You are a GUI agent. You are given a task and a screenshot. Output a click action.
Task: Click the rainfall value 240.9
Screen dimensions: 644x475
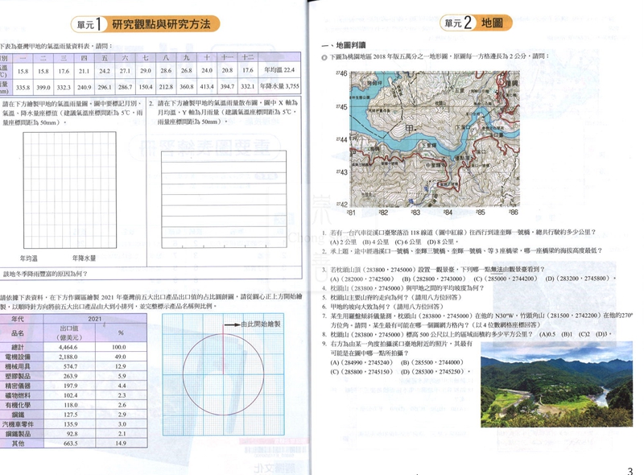[85, 87]
